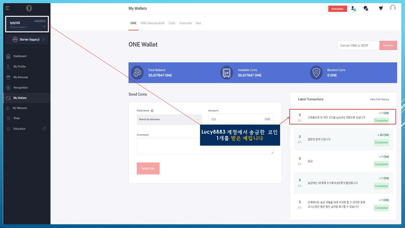Click the ONE Wallet heading
This screenshot has width=405, height=228.
143,45
